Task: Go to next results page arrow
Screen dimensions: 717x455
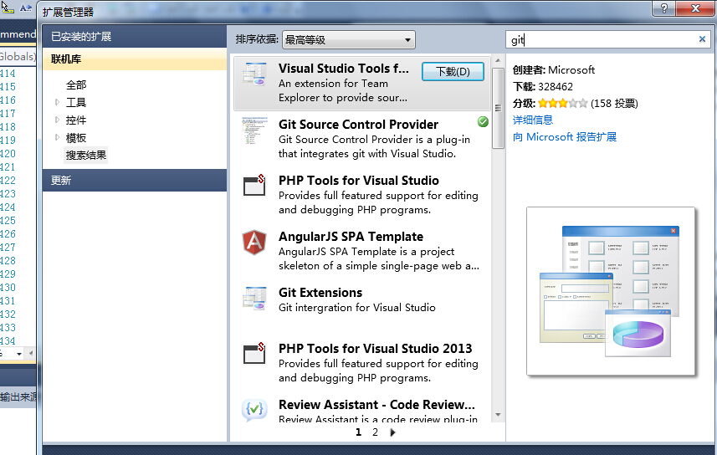Action: click(x=392, y=432)
